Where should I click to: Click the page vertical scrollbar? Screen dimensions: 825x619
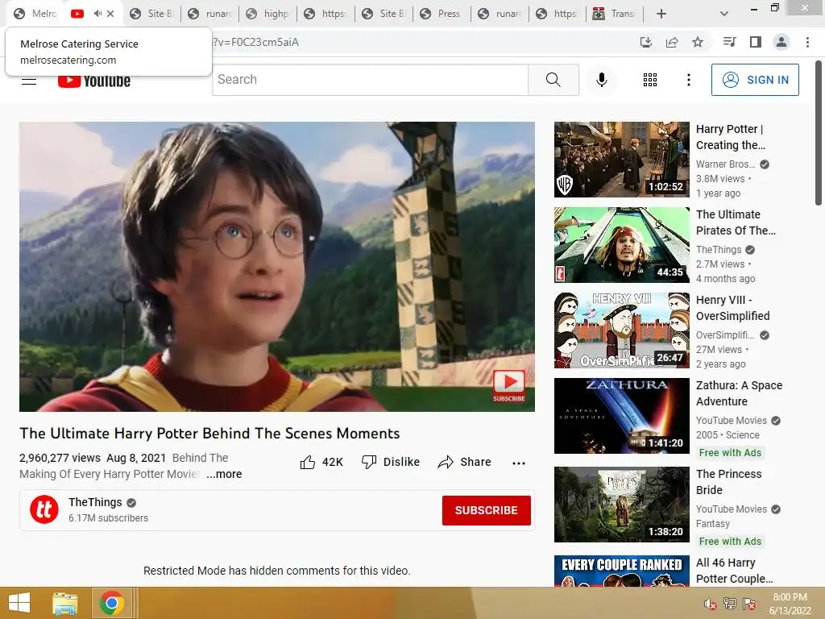click(x=819, y=133)
